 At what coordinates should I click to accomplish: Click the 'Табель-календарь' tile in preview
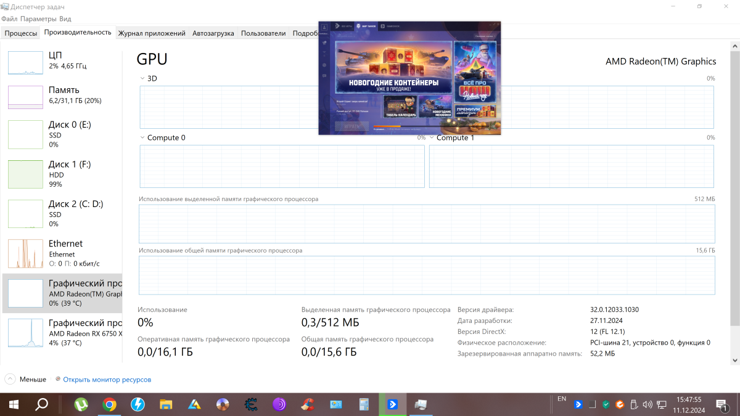point(400,106)
